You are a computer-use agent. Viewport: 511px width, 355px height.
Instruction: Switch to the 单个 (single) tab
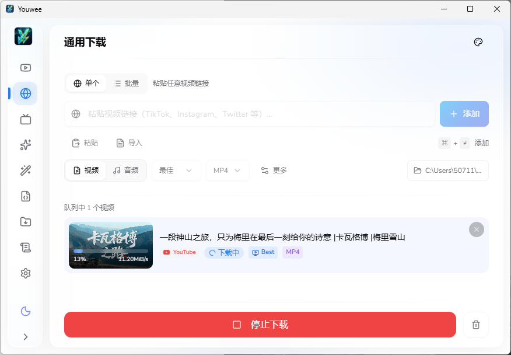coord(86,83)
